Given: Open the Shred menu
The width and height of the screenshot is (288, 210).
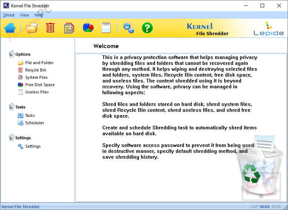Looking at the screenshot, I should [9, 15].
